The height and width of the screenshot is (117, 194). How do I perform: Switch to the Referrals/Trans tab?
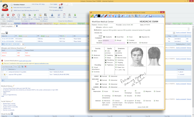tap(48, 24)
